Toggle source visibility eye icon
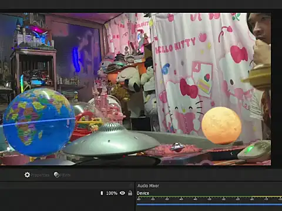This screenshot has width=282, height=211. (x=122, y=193)
